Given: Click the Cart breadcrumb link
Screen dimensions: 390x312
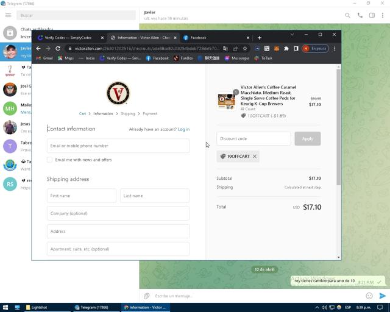Looking at the screenshot, I should [82, 114].
